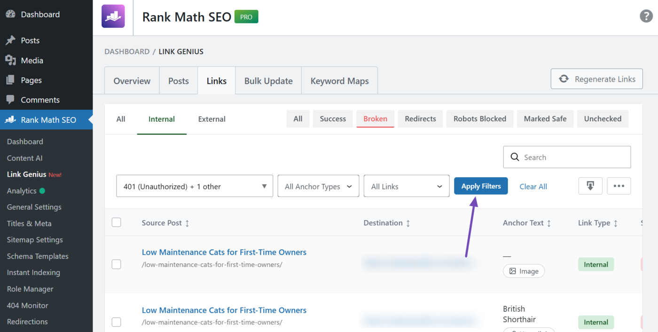658x332 pixels.
Task: Check the second Low Maintenance Cats row
Action: (x=116, y=322)
